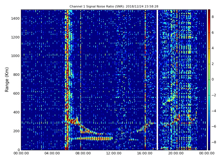Image resolution: width=221 pixels, height=166 pixels.
Task: Click the 12:00:00 time tick label
Action: (x=114, y=153)
